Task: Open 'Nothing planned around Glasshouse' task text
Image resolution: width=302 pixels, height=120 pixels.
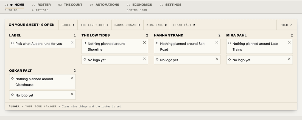Action: tap(34, 82)
